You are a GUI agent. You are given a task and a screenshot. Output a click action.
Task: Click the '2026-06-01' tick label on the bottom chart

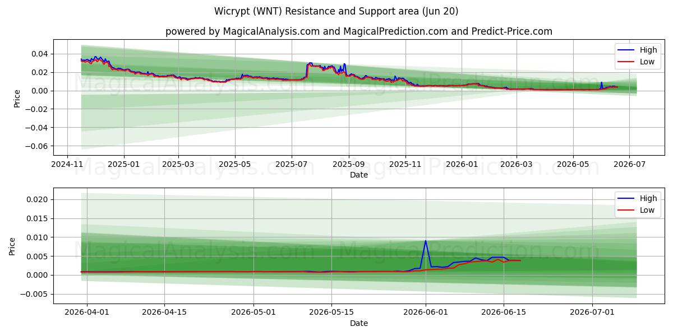click(426, 312)
